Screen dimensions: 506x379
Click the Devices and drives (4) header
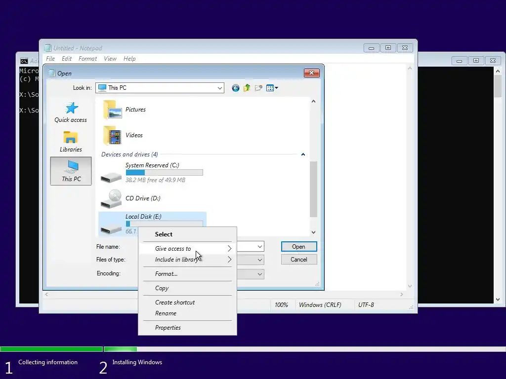point(130,154)
